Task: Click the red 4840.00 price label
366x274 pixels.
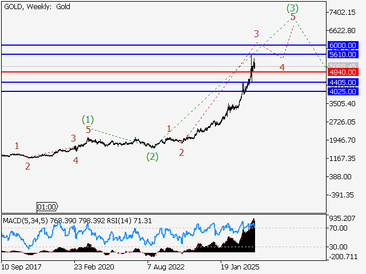Action: coord(343,72)
